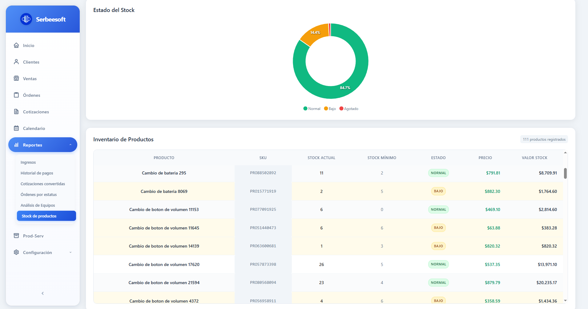Collapse the sidebar with the left arrow
588x309 pixels.
click(43, 293)
